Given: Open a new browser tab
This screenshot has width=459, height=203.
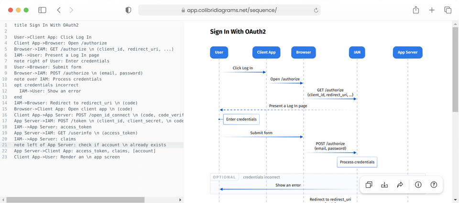Looking at the screenshot, I should pyautogui.click(x=432, y=10).
